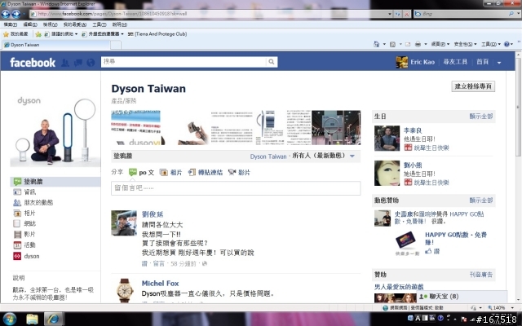Open the notifications globe icon

click(91, 62)
